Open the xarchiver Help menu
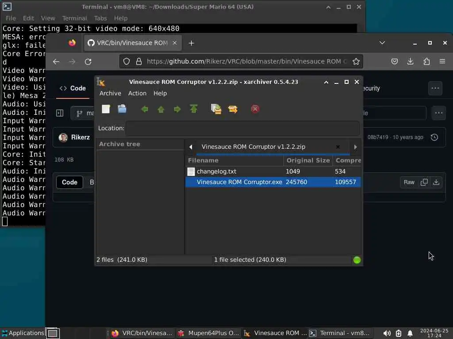The image size is (453, 339). tap(160, 93)
